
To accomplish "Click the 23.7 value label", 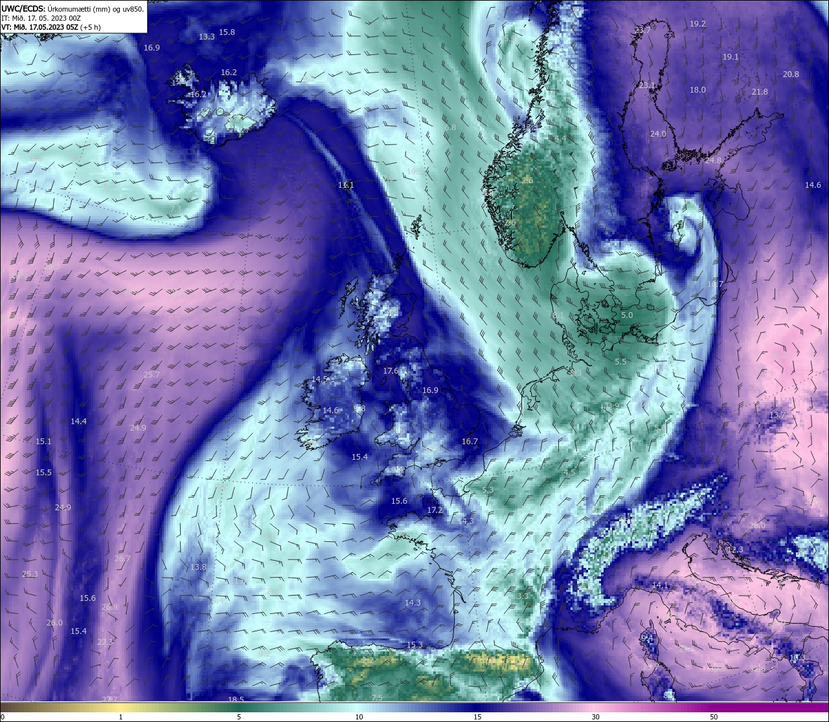I will click(x=642, y=30).
